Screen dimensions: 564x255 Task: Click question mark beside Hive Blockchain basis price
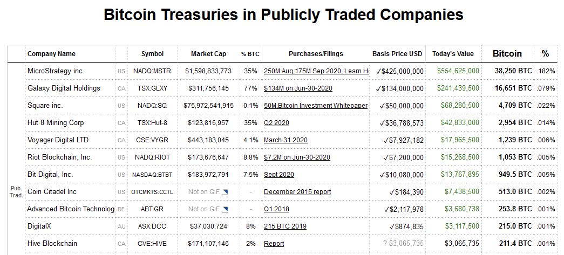coord(384,244)
